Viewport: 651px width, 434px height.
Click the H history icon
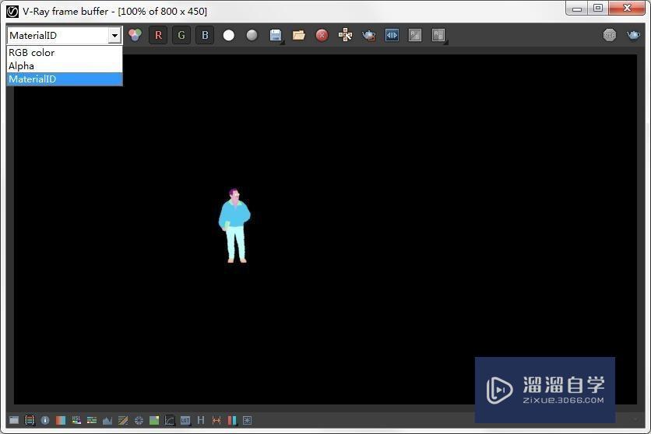[x=201, y=420]
